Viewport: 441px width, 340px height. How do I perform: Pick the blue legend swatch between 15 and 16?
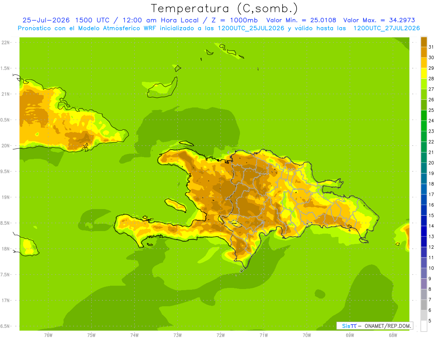[424, 210]
